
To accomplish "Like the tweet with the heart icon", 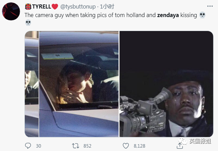I will (126, 146).
